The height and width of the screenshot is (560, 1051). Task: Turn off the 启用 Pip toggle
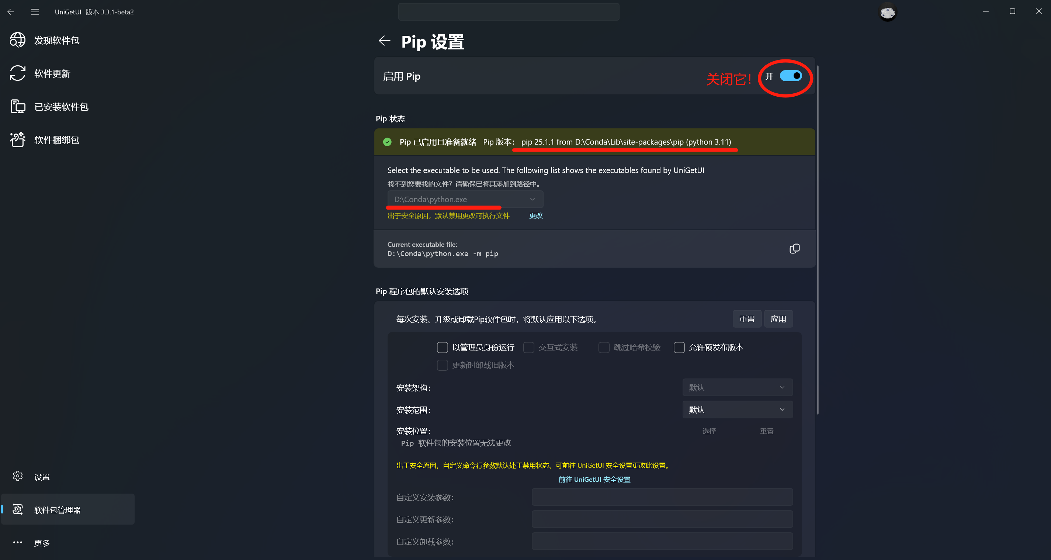click(x=791, y=76)
